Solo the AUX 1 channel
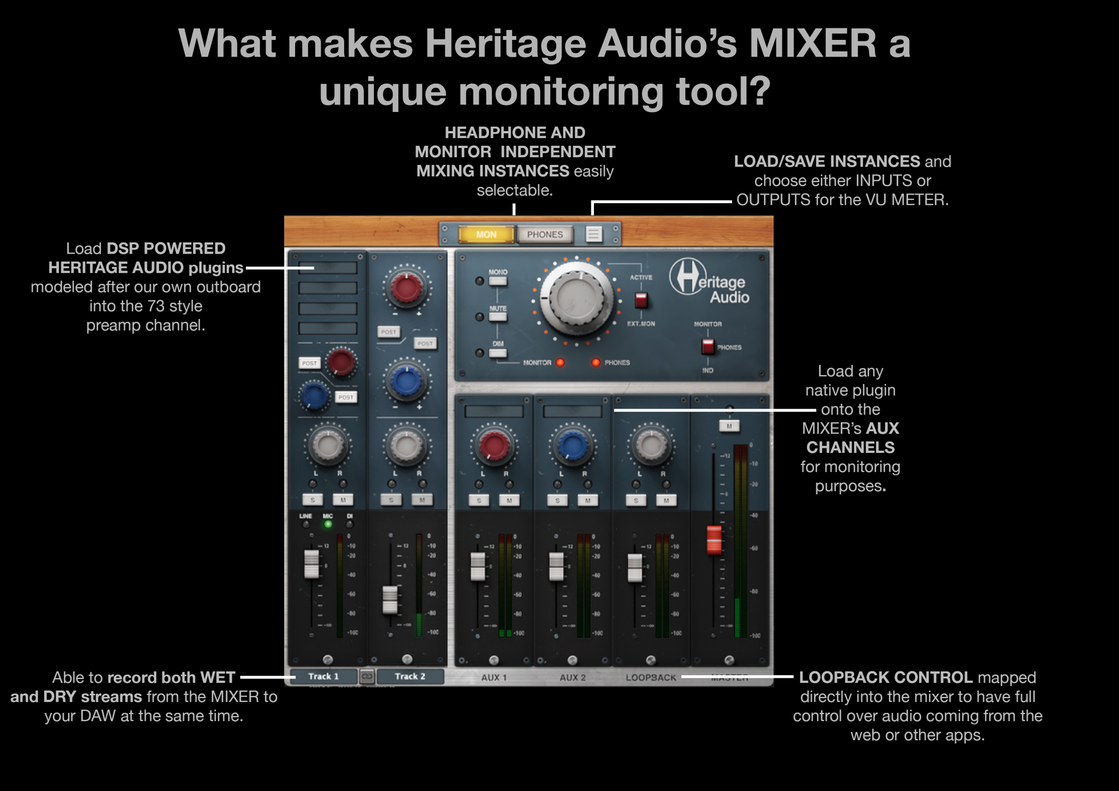Screen dimensions: 1119x791 coord(479,500)
